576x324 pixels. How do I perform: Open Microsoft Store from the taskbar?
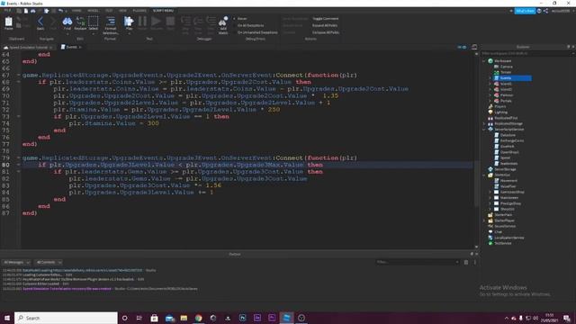point(154,318)
